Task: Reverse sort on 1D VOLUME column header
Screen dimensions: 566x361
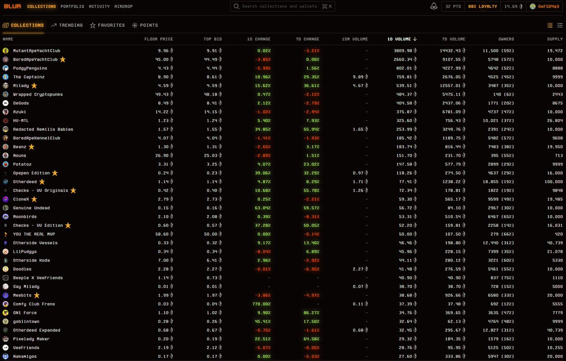Action: pos(401,39)
